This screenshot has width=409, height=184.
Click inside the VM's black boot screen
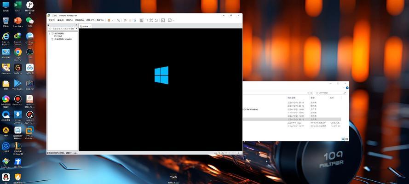(x=161, y=89)
